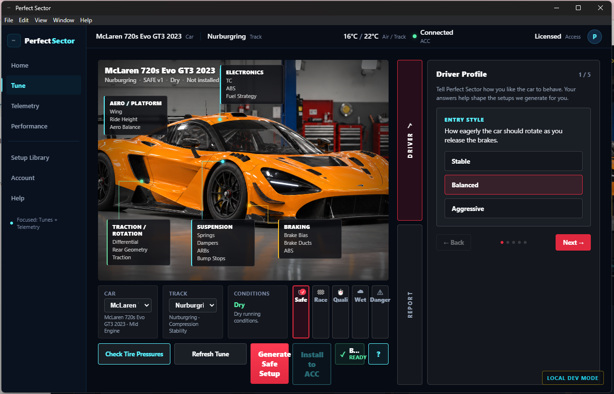
Task: Select the Wet cloud mode
Action: tap(360, 312)
